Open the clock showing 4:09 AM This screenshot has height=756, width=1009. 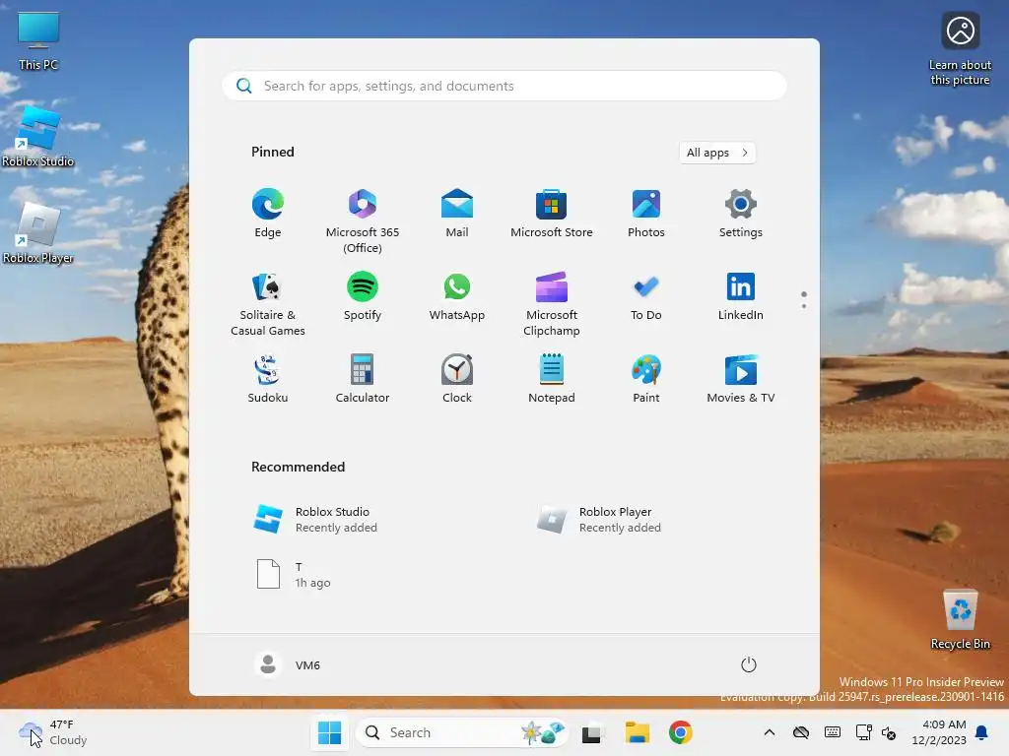(939, 732)
